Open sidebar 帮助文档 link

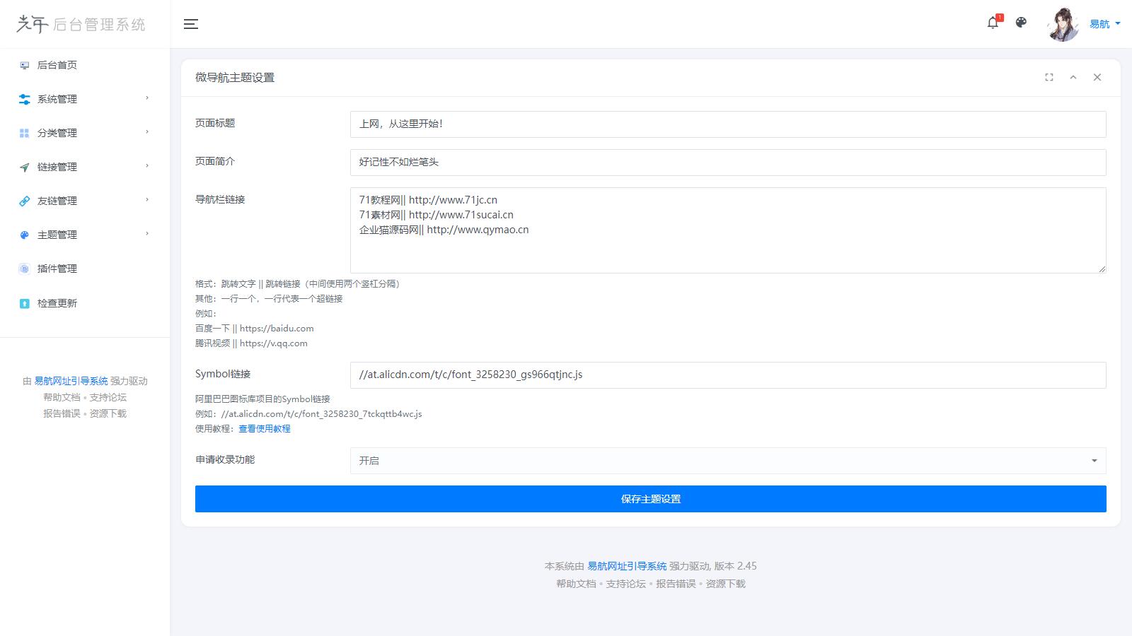click(x=62, y=397)
